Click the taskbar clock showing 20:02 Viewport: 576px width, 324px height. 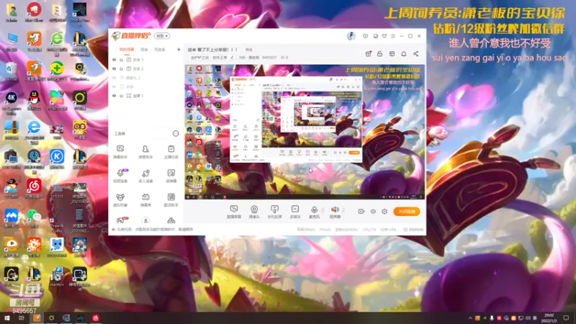(x=549, y=318)
